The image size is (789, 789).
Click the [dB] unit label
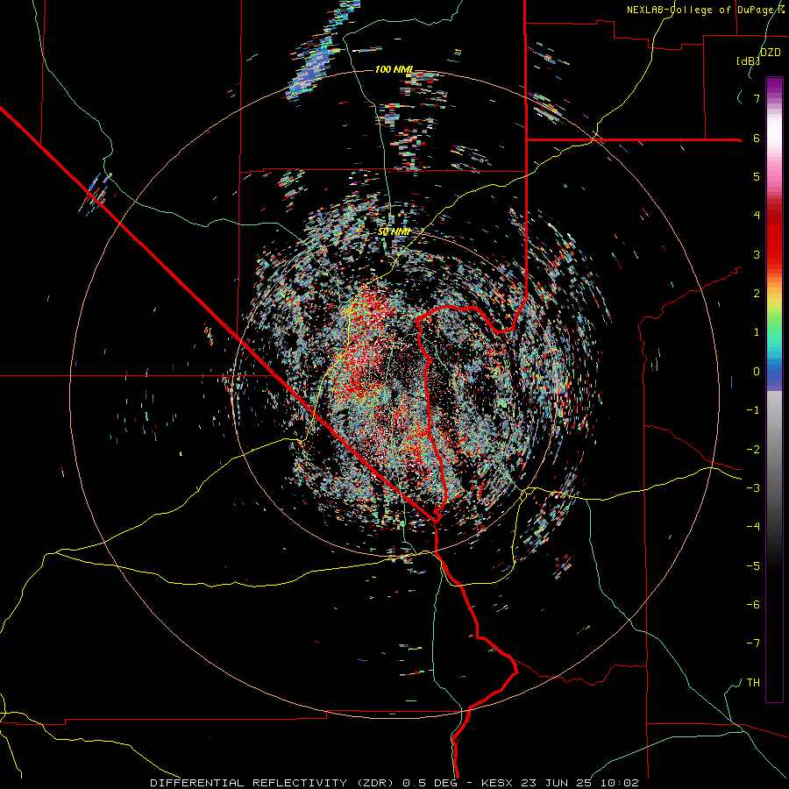coord(749,60)
